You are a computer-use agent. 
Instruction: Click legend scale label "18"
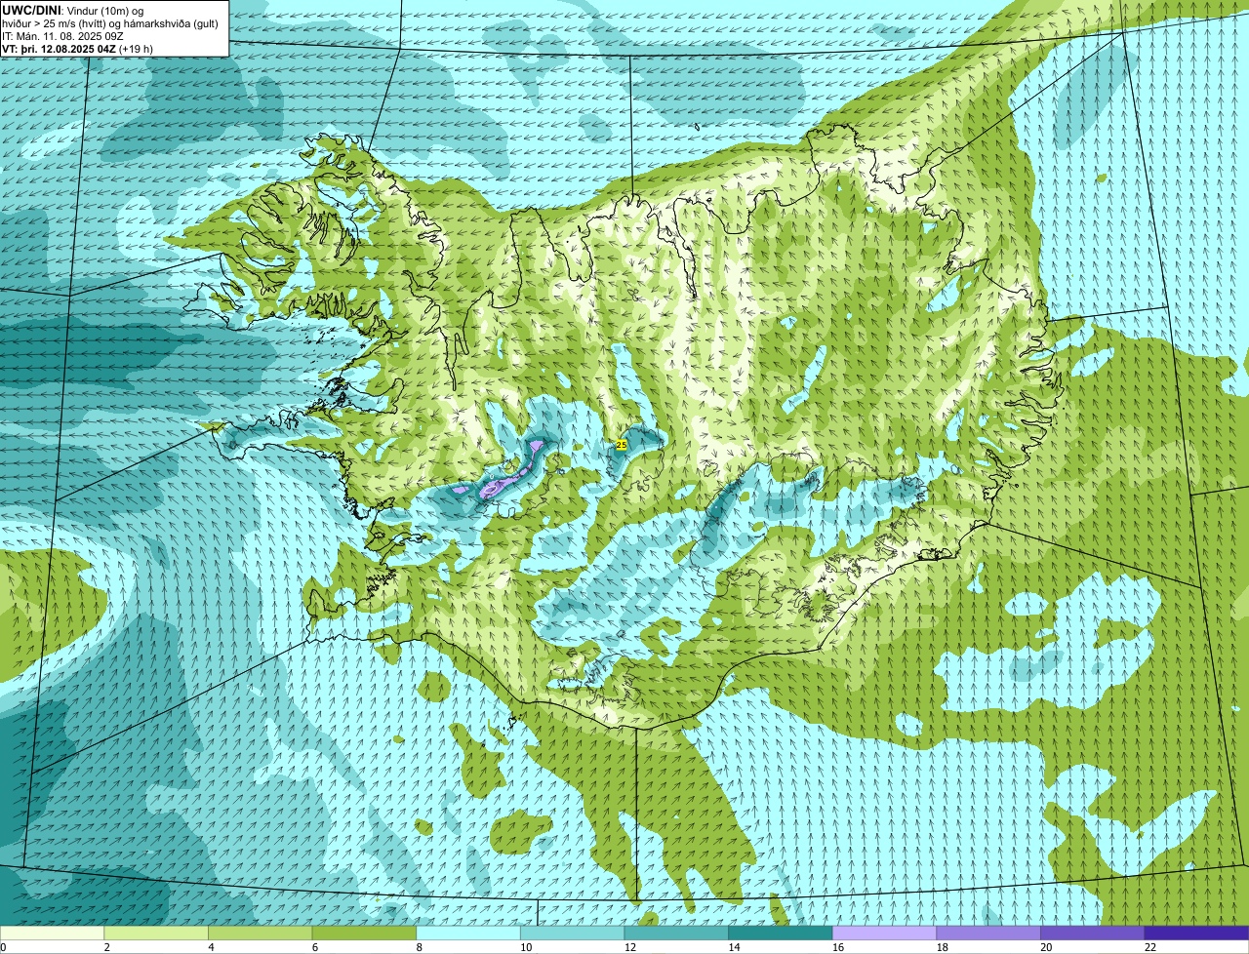(x=942, y=947)
